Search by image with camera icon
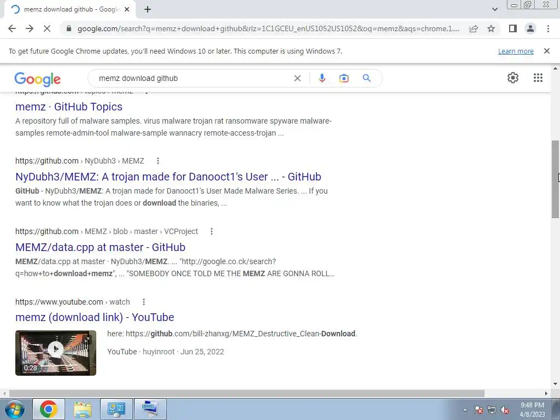 (x=344, y=78)
